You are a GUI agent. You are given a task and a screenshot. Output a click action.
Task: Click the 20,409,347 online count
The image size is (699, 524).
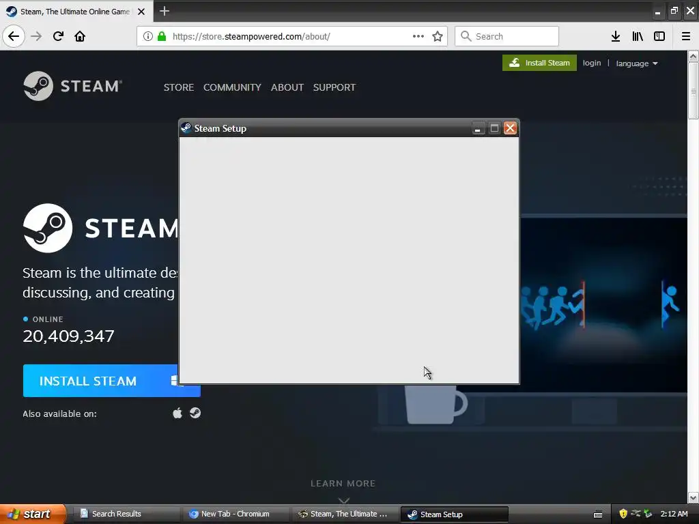tap(69, 336)
